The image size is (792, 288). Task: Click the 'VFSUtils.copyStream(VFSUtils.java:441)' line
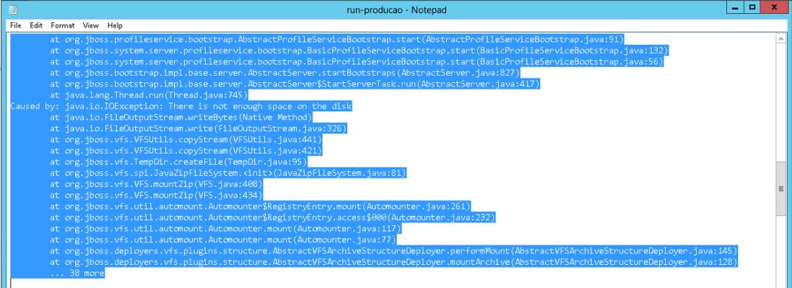click(x=186, y=140)
